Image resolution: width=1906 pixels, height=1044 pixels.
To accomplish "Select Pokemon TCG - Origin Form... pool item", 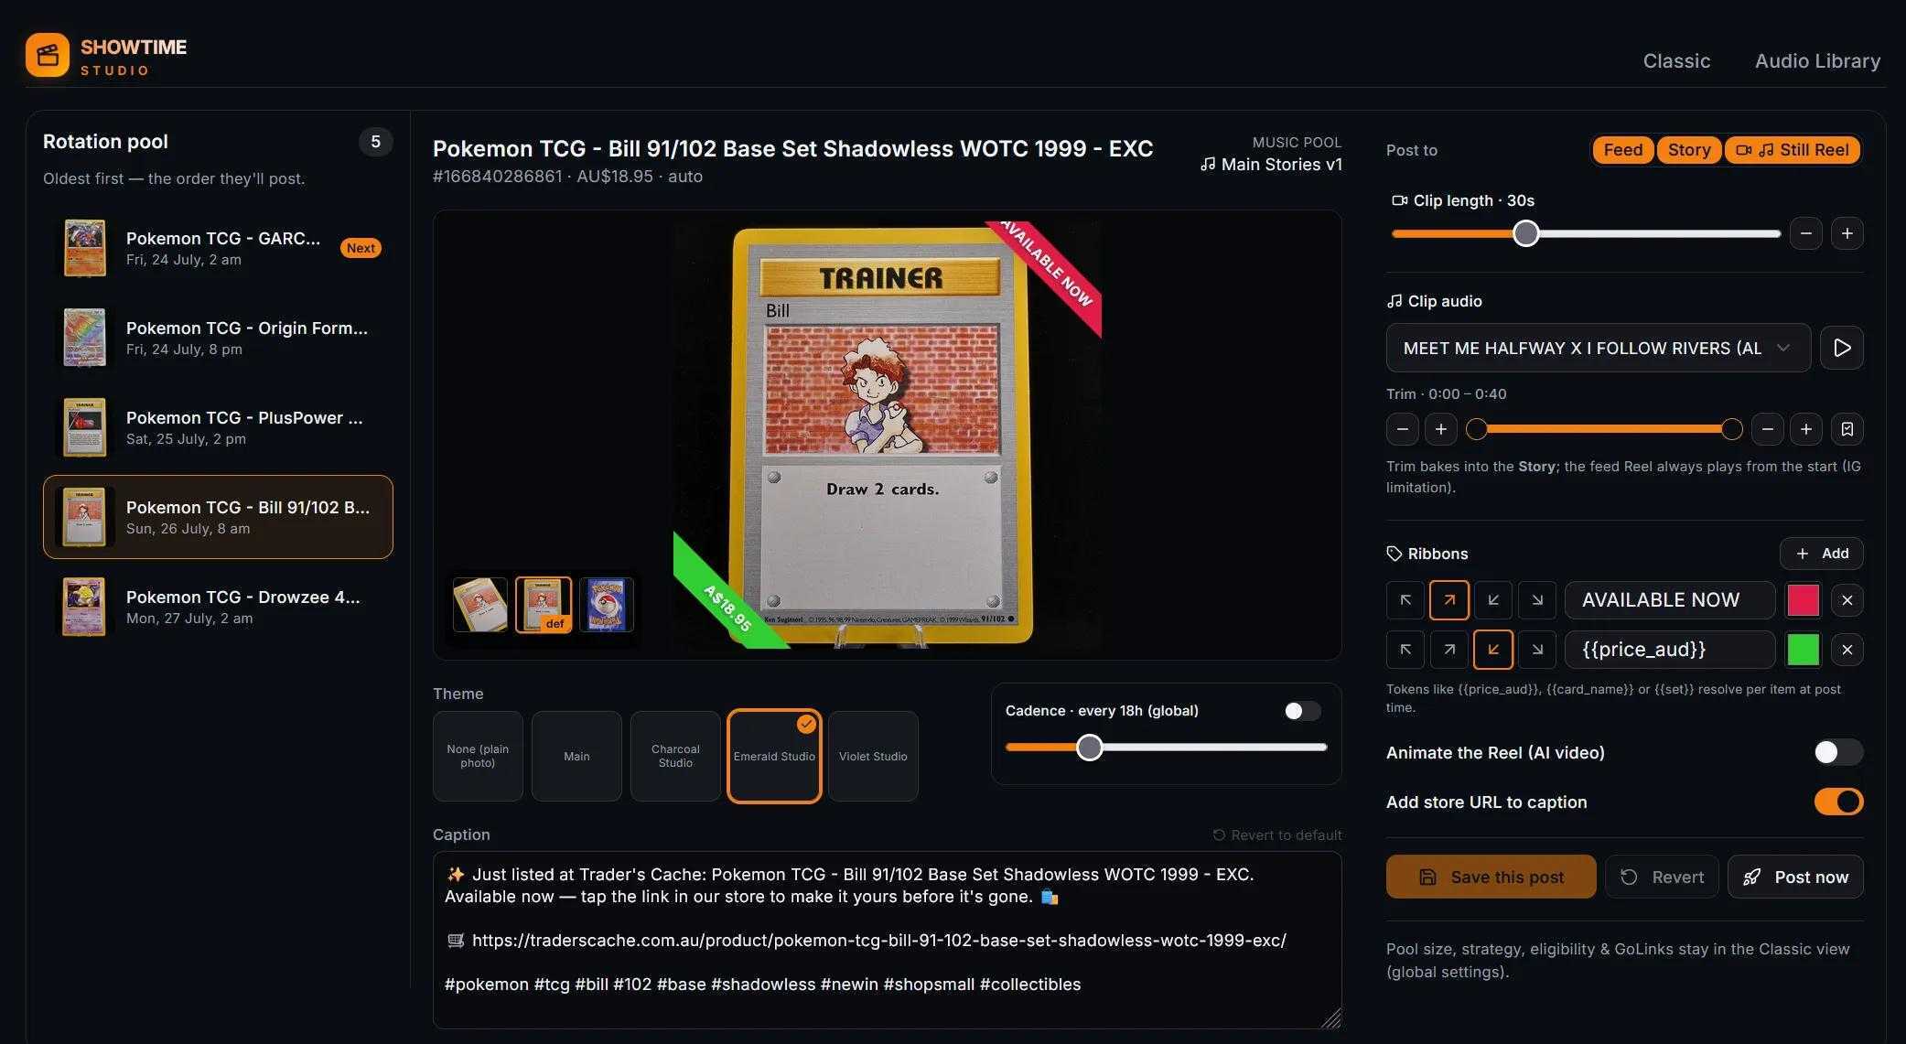I will tap(218, 338).
